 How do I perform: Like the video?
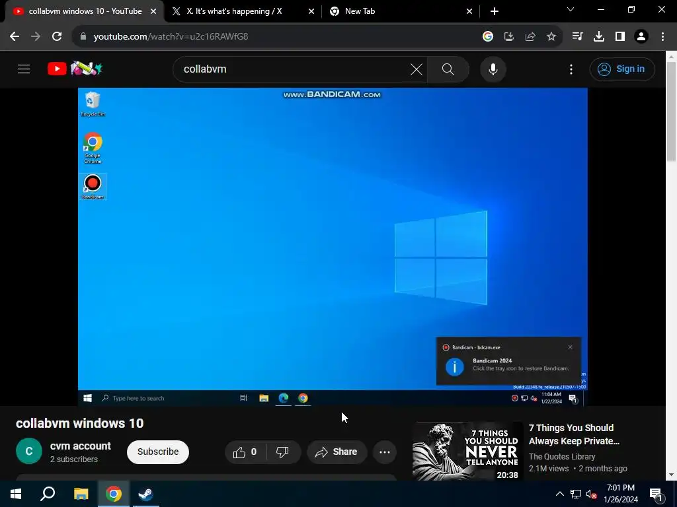[245, 452]
